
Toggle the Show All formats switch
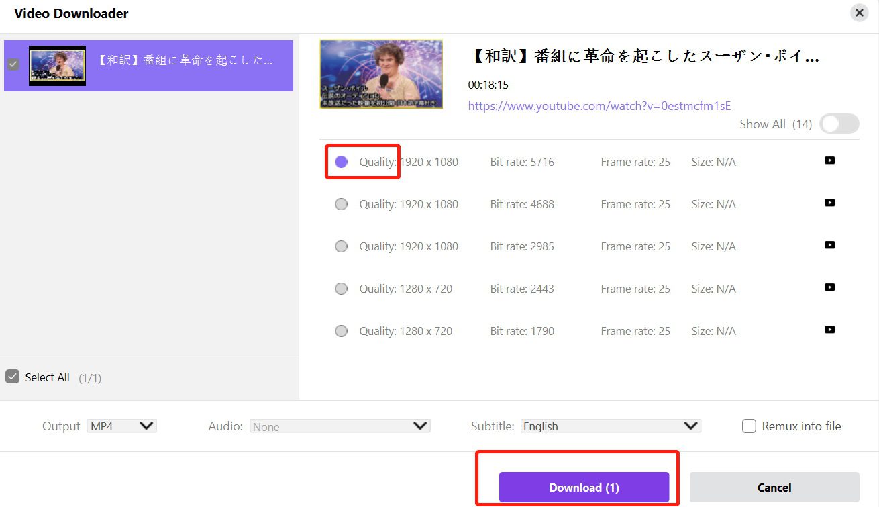coord(839,124)
